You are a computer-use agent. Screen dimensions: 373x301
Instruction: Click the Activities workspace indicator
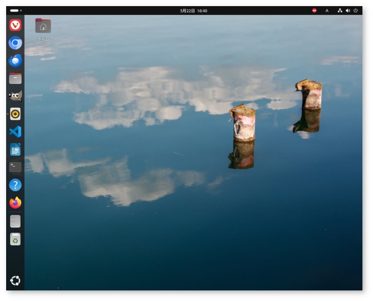pyautogui.click(x=16, y=11)
